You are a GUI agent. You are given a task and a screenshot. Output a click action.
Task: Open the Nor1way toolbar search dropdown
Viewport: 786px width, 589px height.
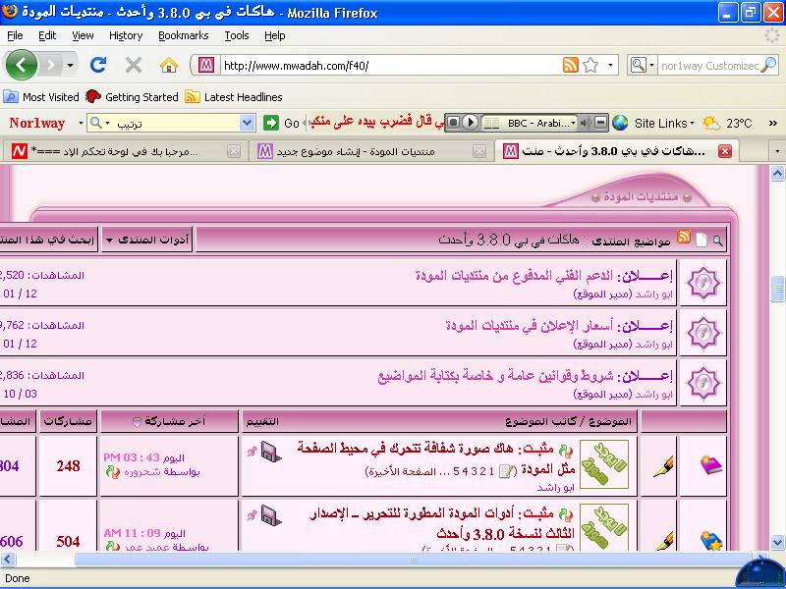[247, 123]
